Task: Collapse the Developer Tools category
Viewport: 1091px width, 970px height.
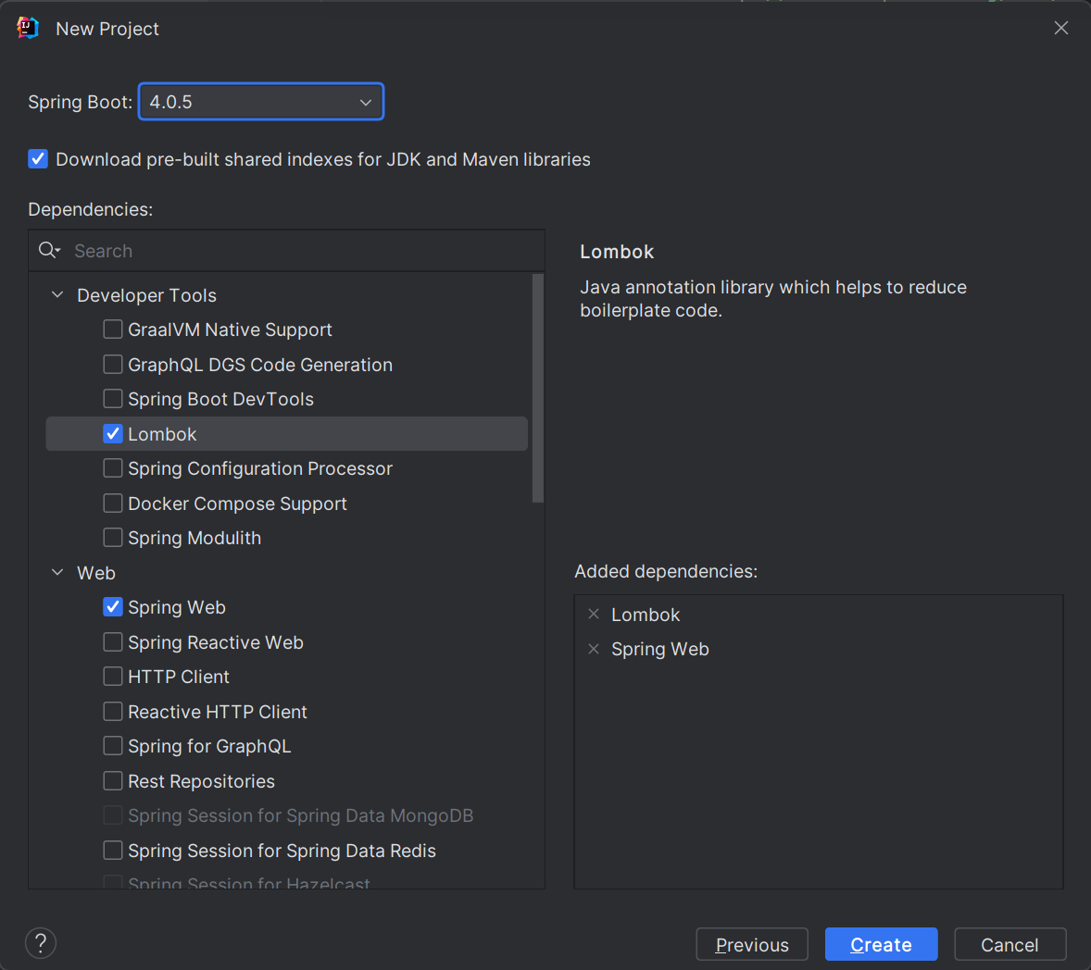Action: 57,295
